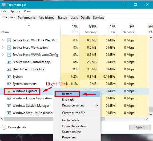Click the Windows Session Manager icon
The image size is (153, 141).
(x=9, y=106)
